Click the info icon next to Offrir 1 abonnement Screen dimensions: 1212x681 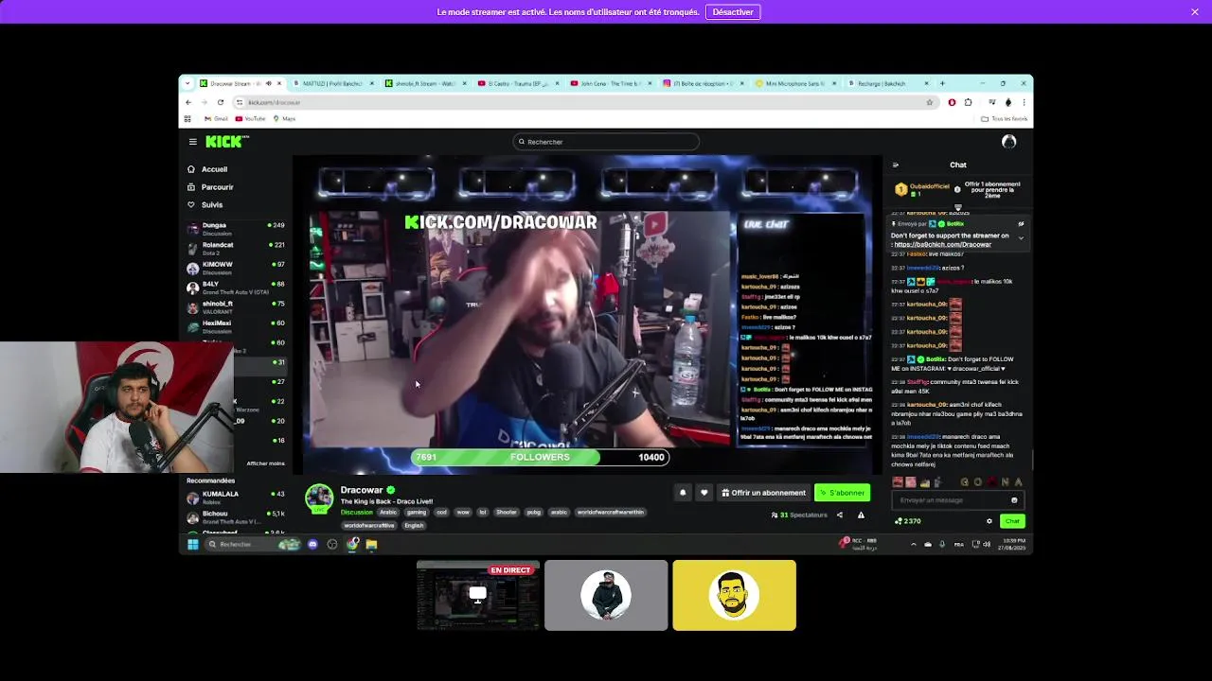tap(957, 189)
